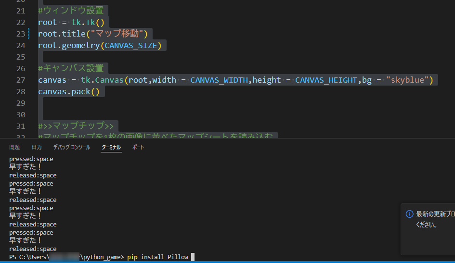Viewport: 455px width, 263px height.
Task: Click the info icon in the update notification
Action: [410, 214]
